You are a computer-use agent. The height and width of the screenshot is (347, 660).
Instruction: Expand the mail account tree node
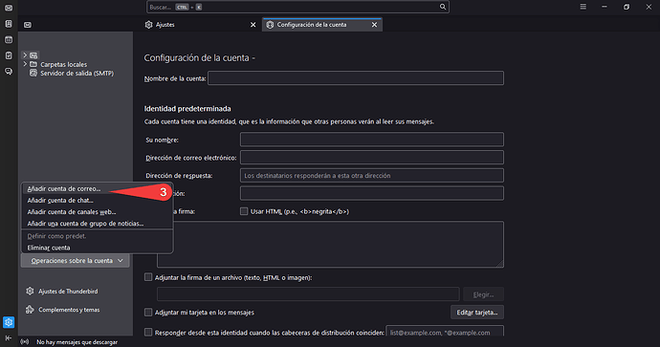[x=25, y=55]
